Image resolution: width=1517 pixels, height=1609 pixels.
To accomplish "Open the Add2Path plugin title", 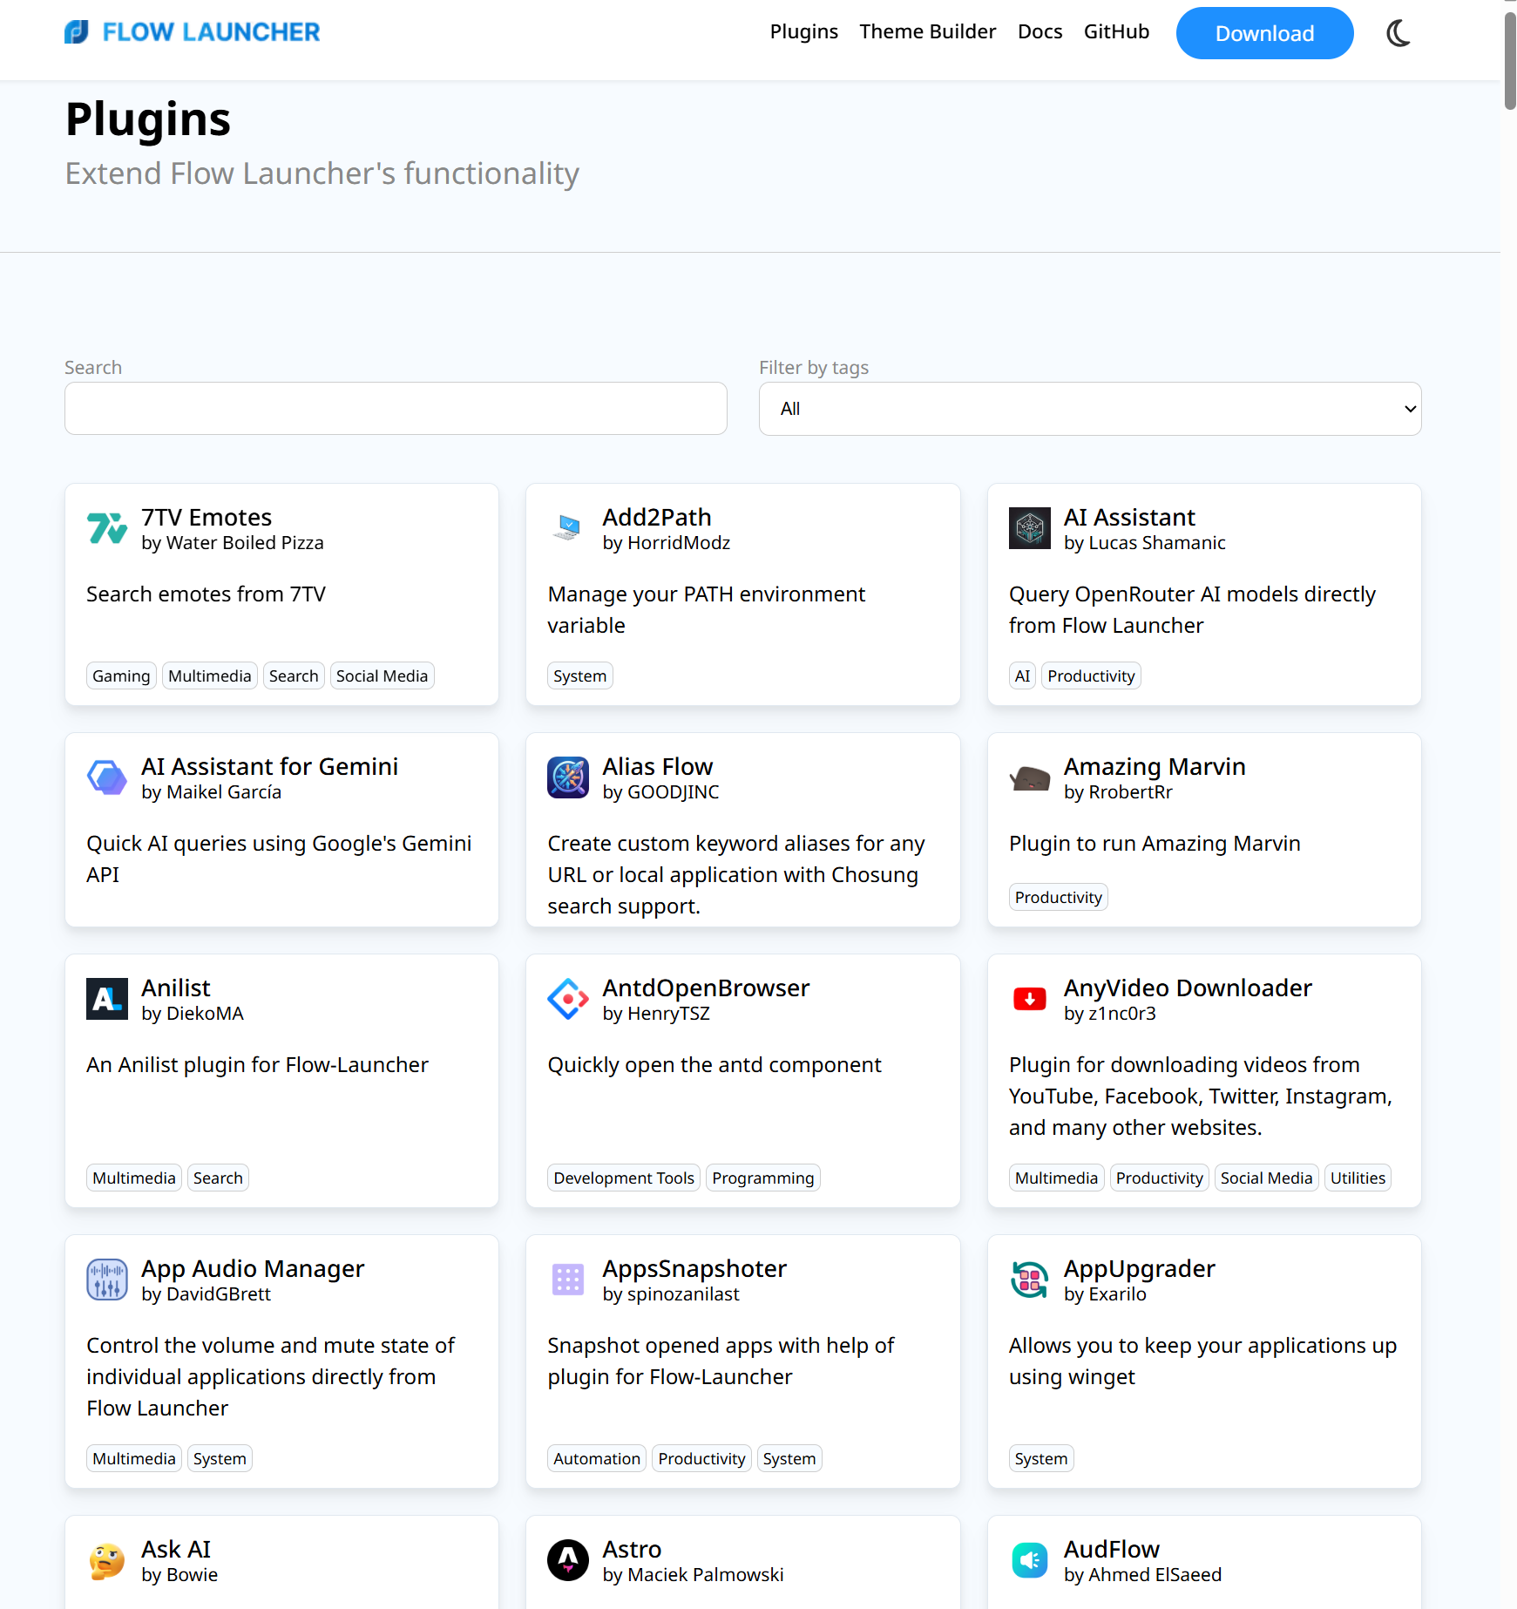I will pyautogui.click(x=657, y=517).
